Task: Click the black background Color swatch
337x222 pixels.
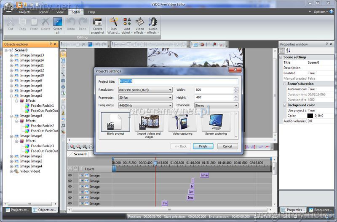Action: tap(310, 116)
